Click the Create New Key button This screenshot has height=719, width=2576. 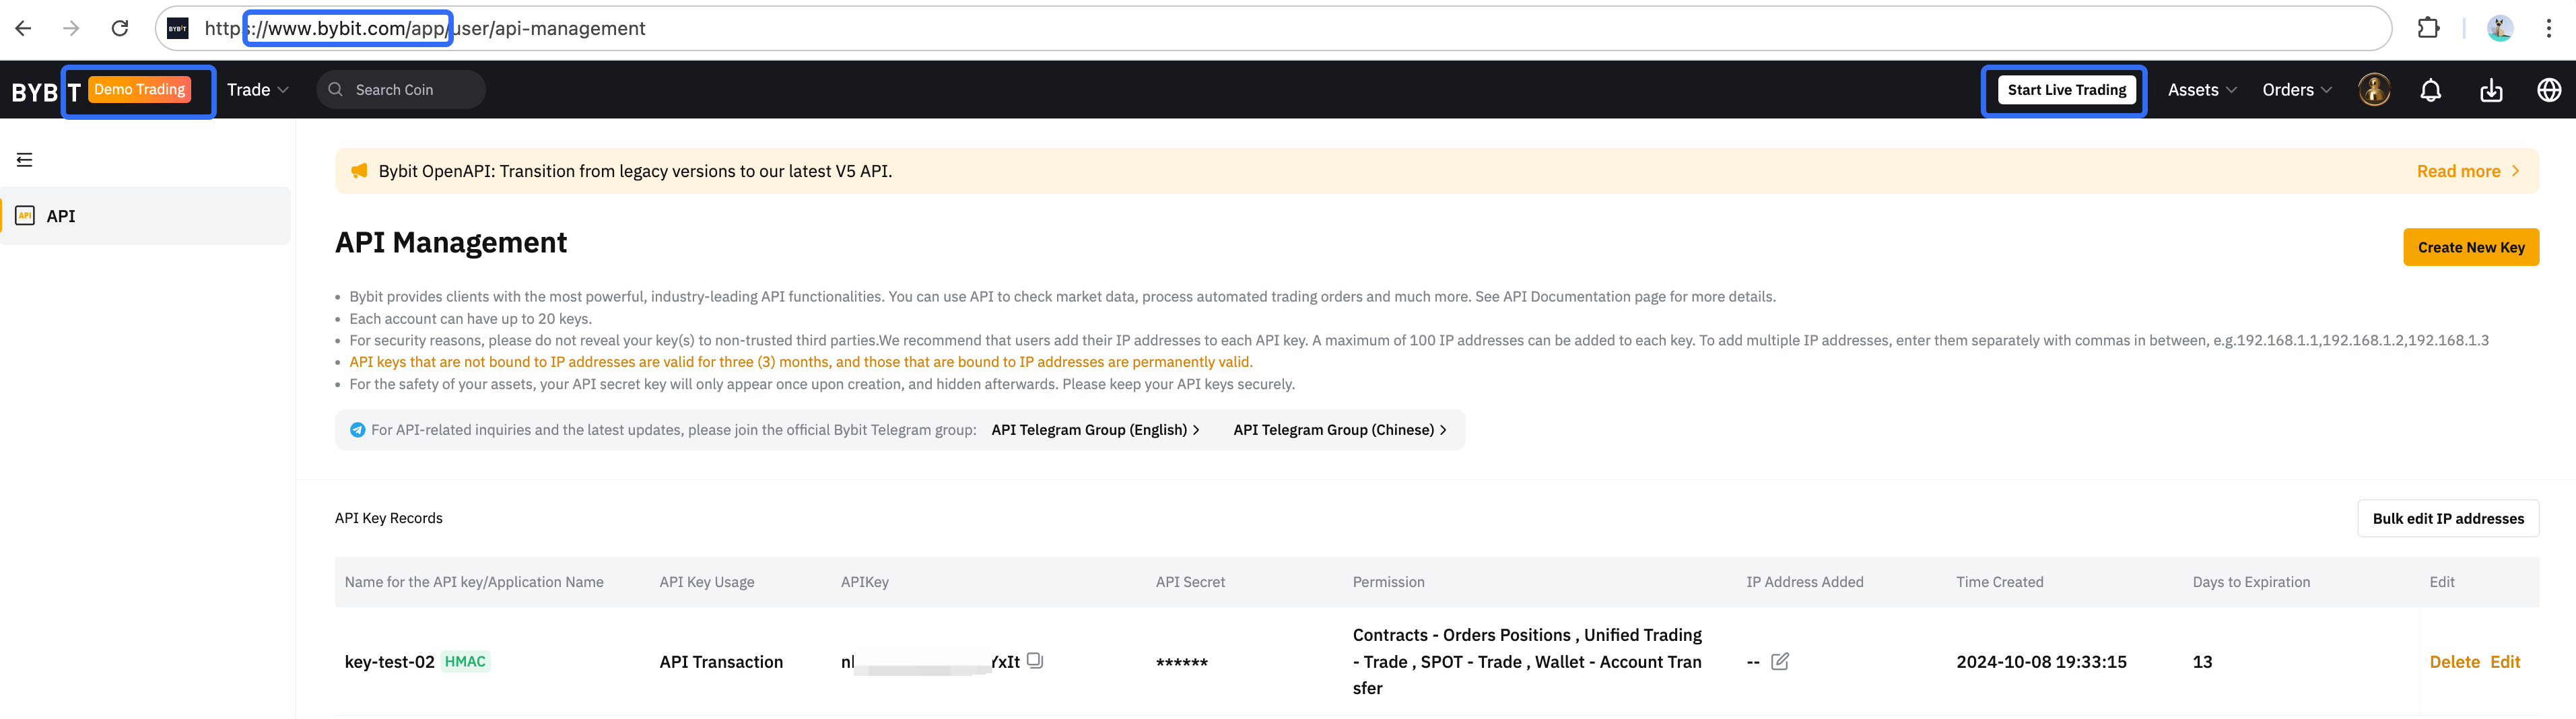point(2470,247)
